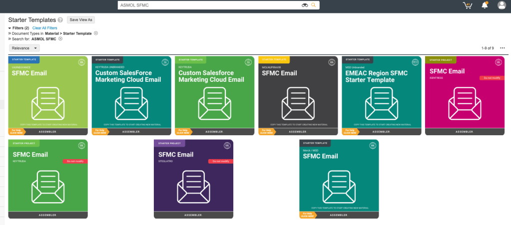Viewport: 511px width, 225px height.
Task: Click the orange magnifier search icon
Action: coord(314,5)
